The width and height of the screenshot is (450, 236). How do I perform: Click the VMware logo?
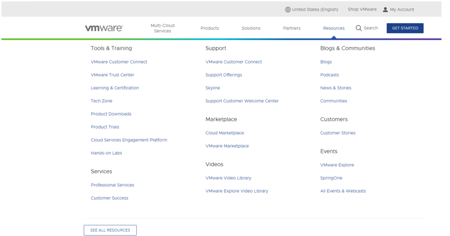(x=104, y=28)
